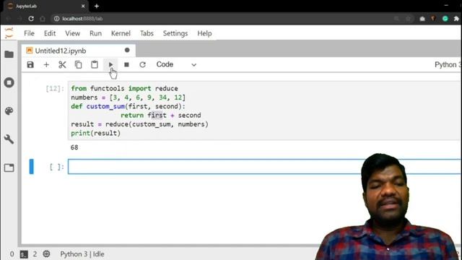The height and width of the screenshot is (260, 462).
Task: Open the File Browser sidebar folder icon
Action: point(9,54)
